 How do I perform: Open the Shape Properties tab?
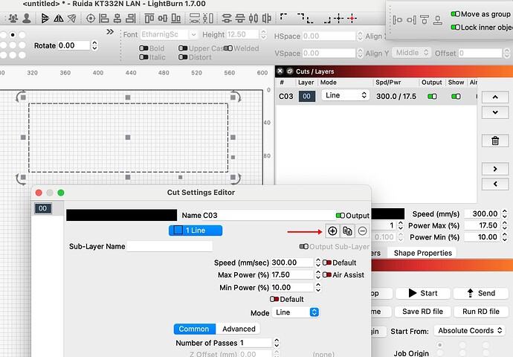click(422, 253)
